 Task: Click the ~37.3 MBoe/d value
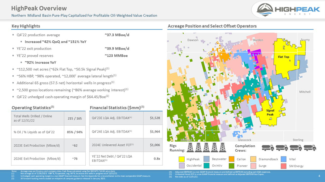pyautogui.click(x=117, y=35)
